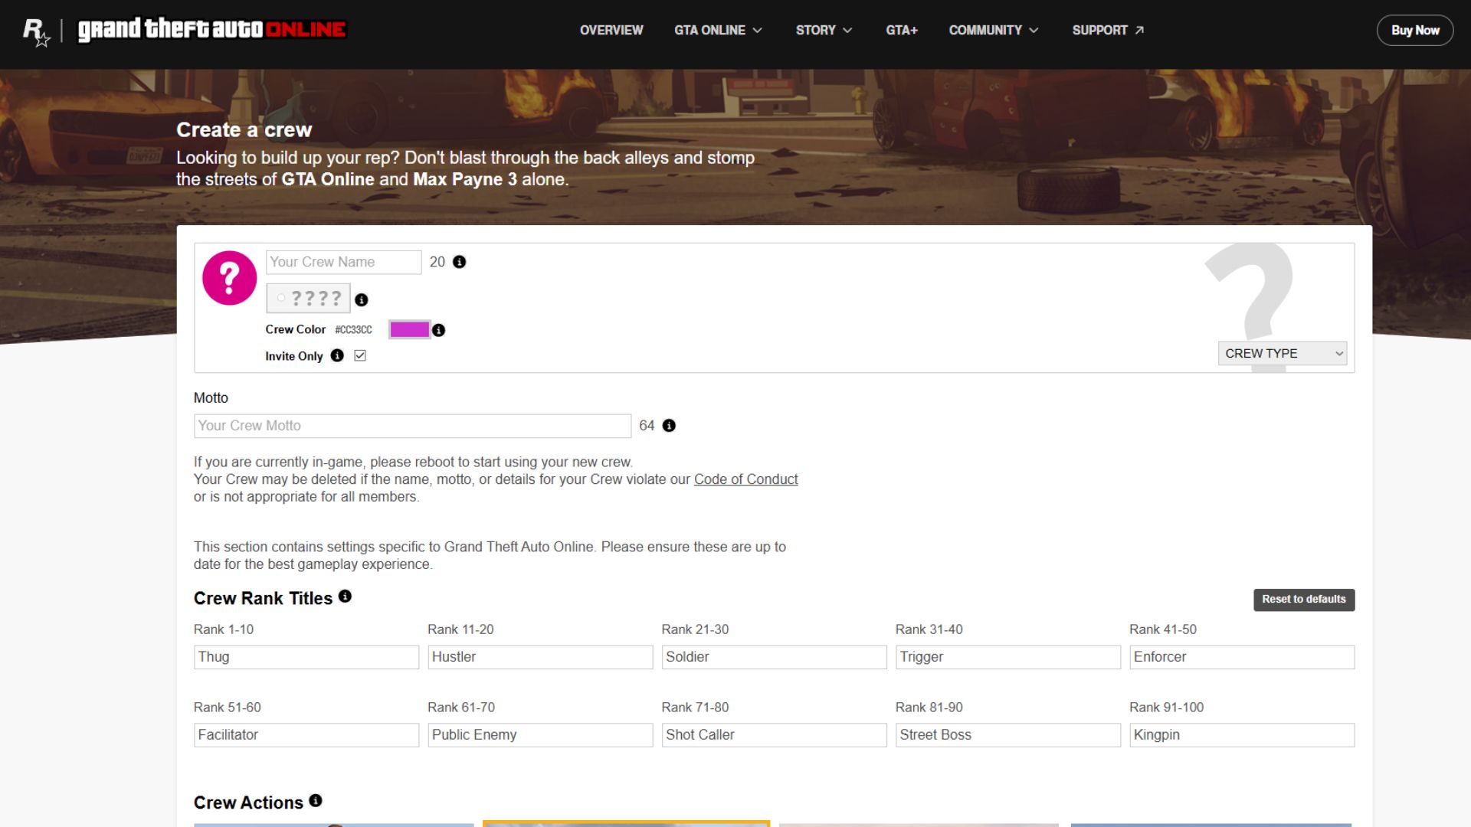
Task: Expand the Community nav menu
Action: [993, 30]
